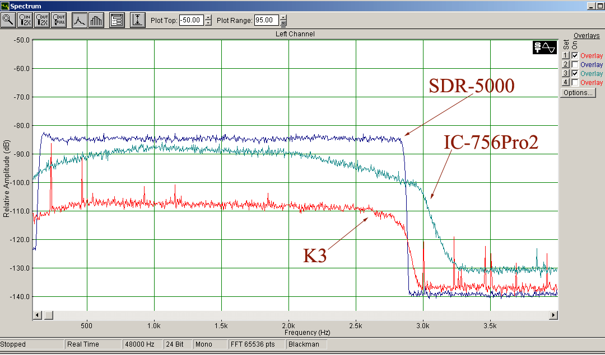The width and height of the screenshot is (605, 355).
Task: Enable the overlay 4 checkbox
Action: 575,82
